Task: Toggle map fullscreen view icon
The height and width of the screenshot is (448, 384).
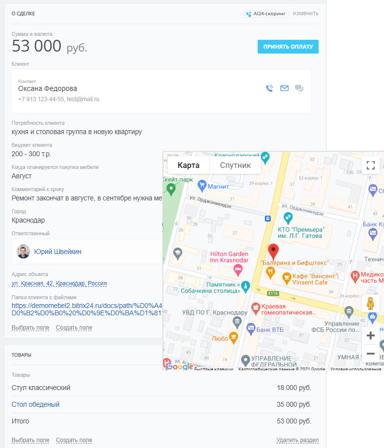Action: [371, 165]
